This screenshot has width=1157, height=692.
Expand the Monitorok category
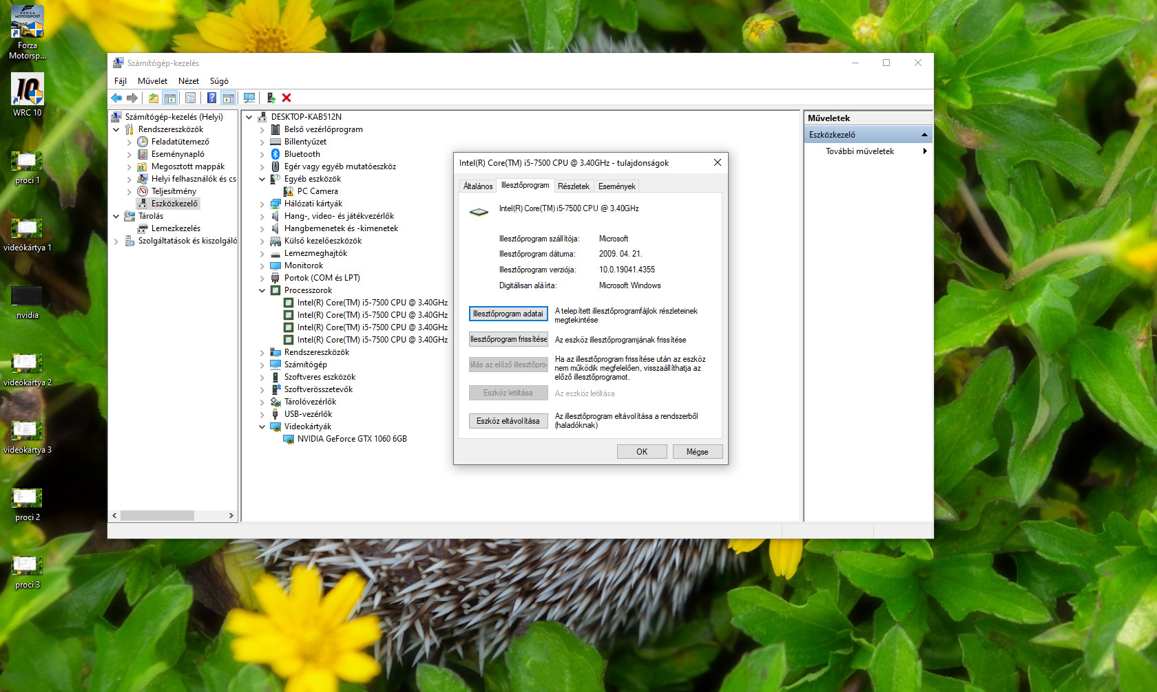pos(262,266)
